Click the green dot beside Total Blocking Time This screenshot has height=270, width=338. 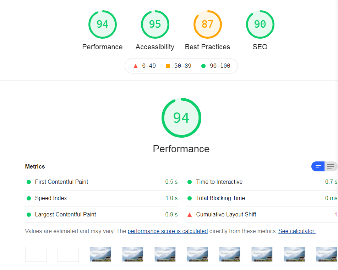[190, 198]
